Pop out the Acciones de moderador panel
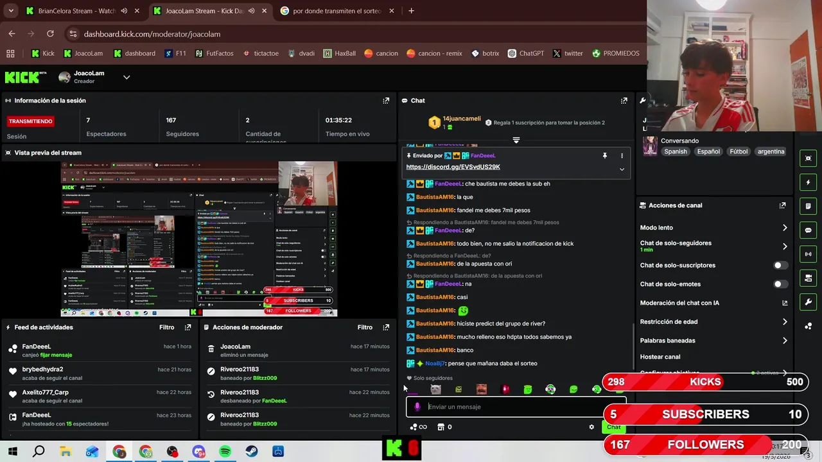The height and width of the screenshot is (462, 822). pyautogui.click(x=386, y=327)
